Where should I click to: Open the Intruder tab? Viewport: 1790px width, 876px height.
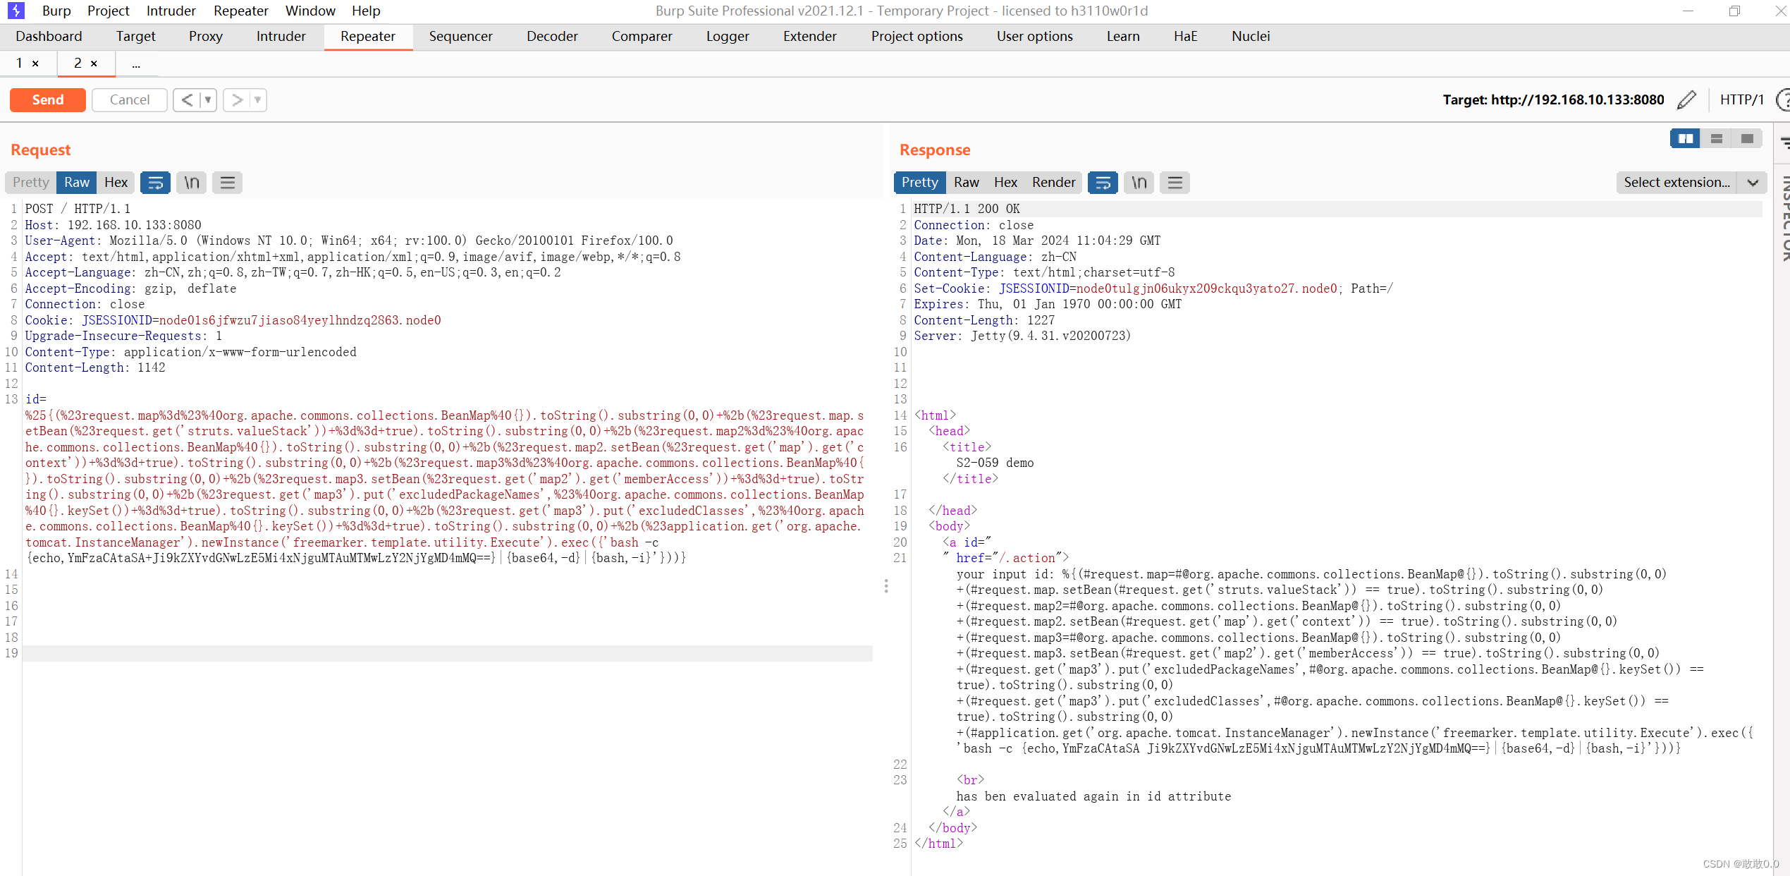coord(281,37)
